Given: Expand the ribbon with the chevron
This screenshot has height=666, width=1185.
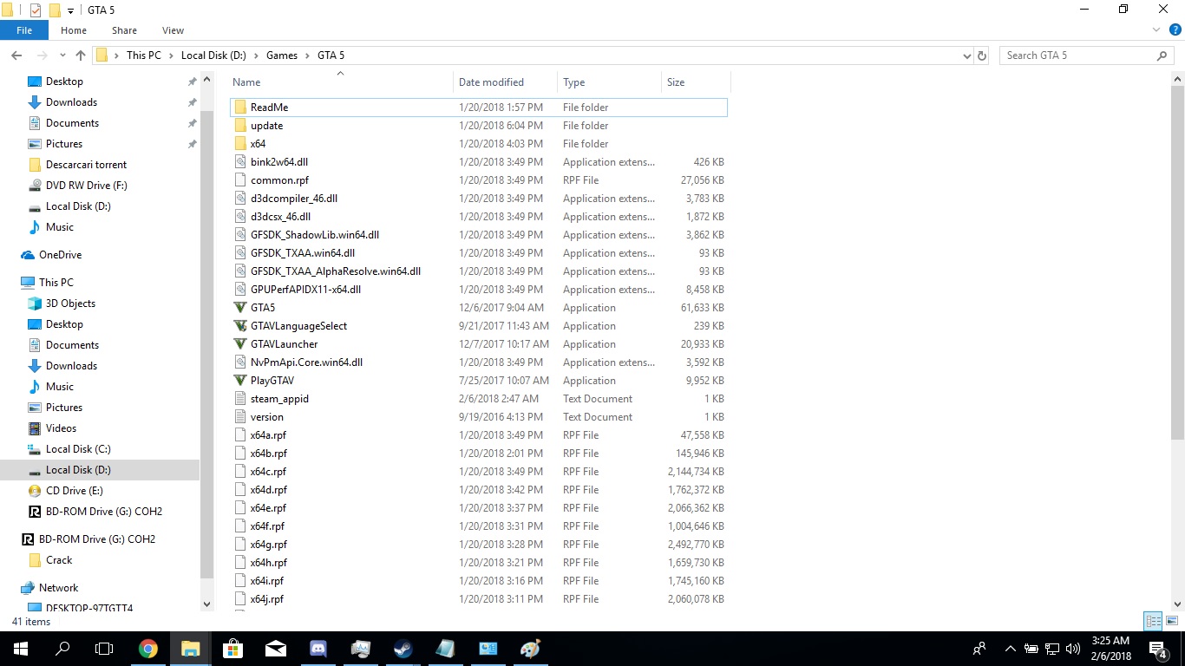Looking at the screenshot, I should pyautogui.click(x=1156, y=29).
